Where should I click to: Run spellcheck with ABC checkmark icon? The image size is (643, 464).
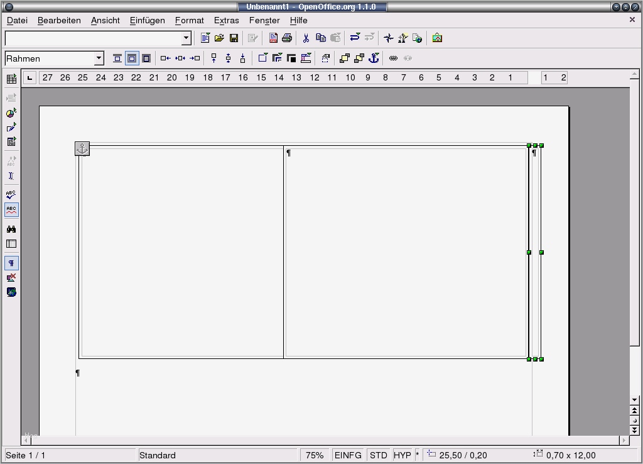[11, 195]
